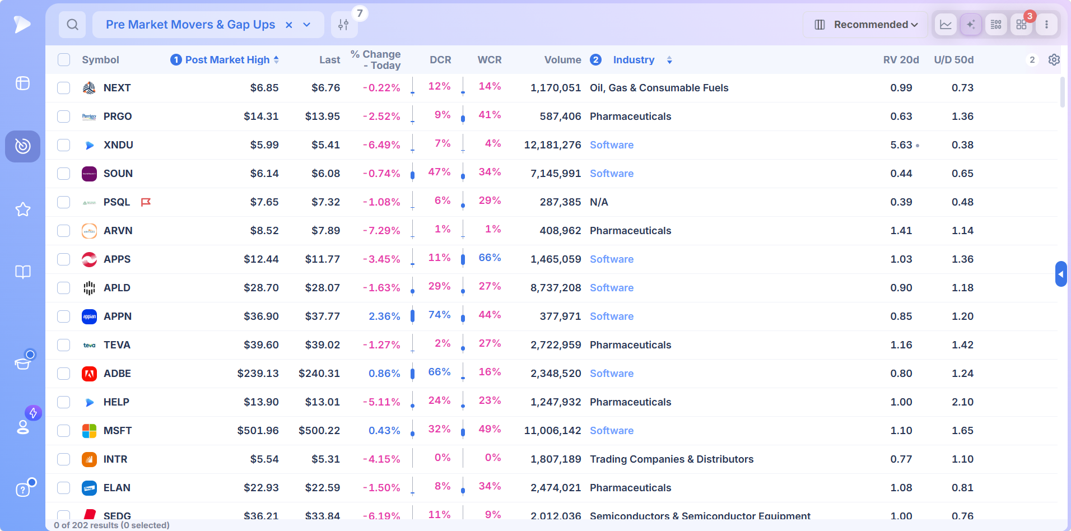Toggle the select-all checkbox in header
Screen dimensions: 1071x531
point(64,60)
